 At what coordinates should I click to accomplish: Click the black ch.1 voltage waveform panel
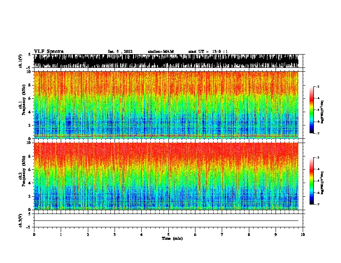(x=166, y=61)
